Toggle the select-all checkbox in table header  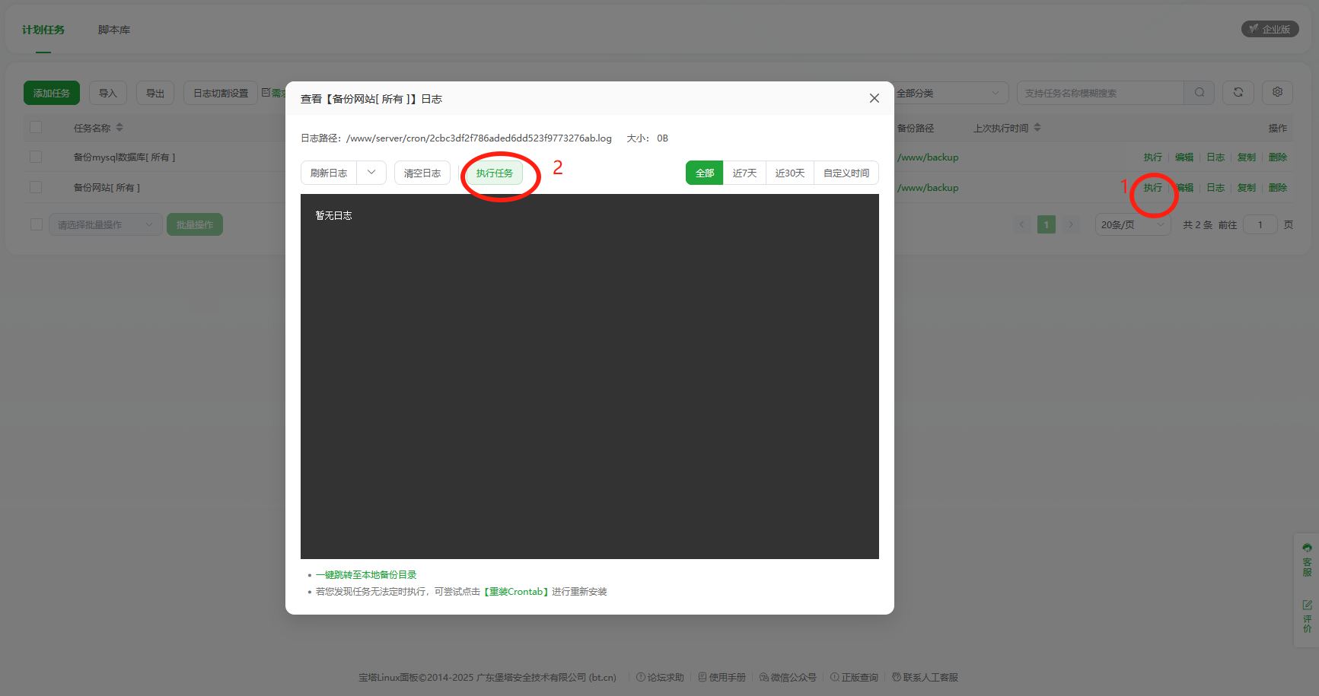click(36, 128)
